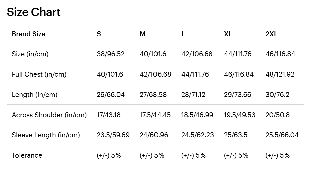Click the XL size column header
Viewport: 313px width, 176px height.
click(228, 34)
